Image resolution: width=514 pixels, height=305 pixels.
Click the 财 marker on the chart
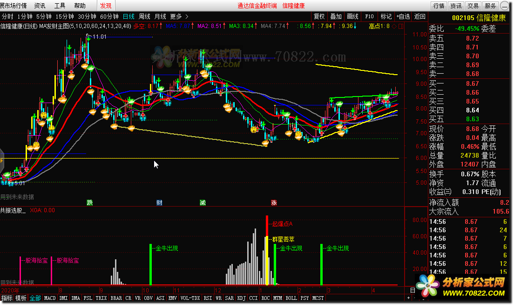point(159,202)
